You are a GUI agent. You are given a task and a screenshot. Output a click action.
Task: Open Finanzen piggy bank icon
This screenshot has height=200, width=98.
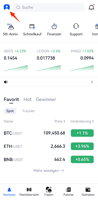point(54,26)
